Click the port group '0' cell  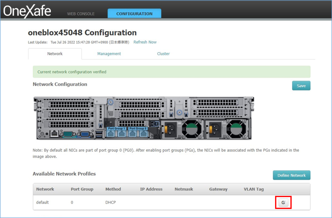pos(72,202)
